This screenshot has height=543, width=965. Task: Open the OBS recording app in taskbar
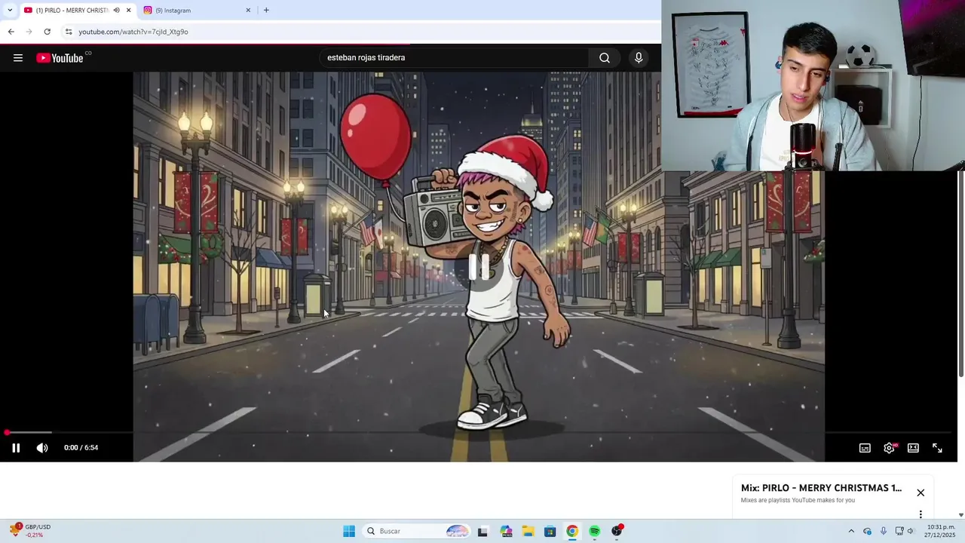point(617,532)
